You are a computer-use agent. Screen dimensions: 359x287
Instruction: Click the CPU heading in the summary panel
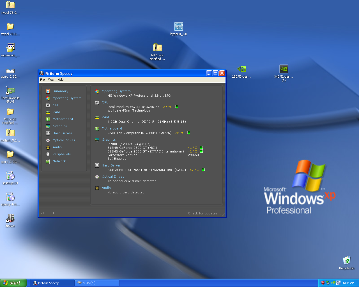[x=105, y=102]
